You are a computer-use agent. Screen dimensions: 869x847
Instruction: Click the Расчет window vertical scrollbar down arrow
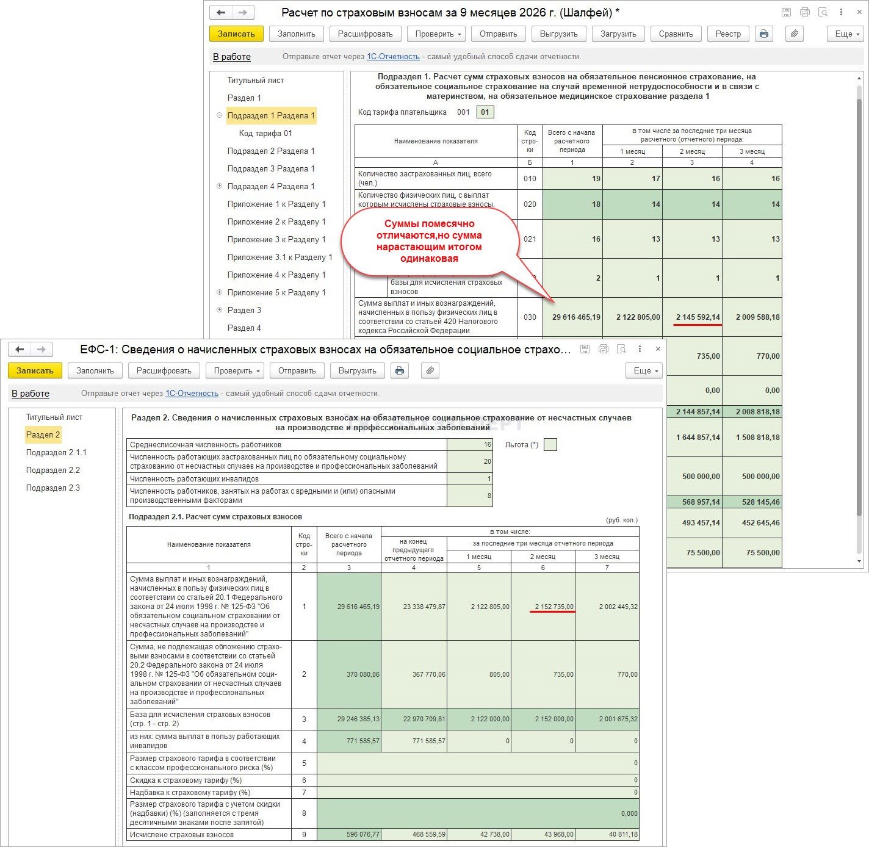coord(859,561)
